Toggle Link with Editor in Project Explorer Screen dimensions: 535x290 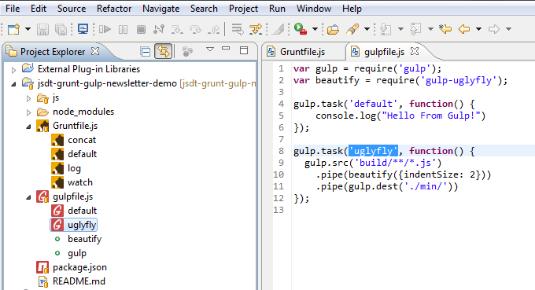tap(164, 51)
